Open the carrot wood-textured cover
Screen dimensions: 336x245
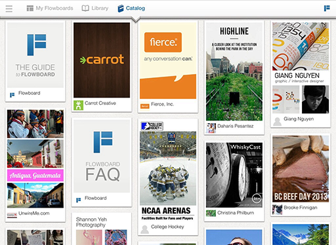(x=102, y=60)
